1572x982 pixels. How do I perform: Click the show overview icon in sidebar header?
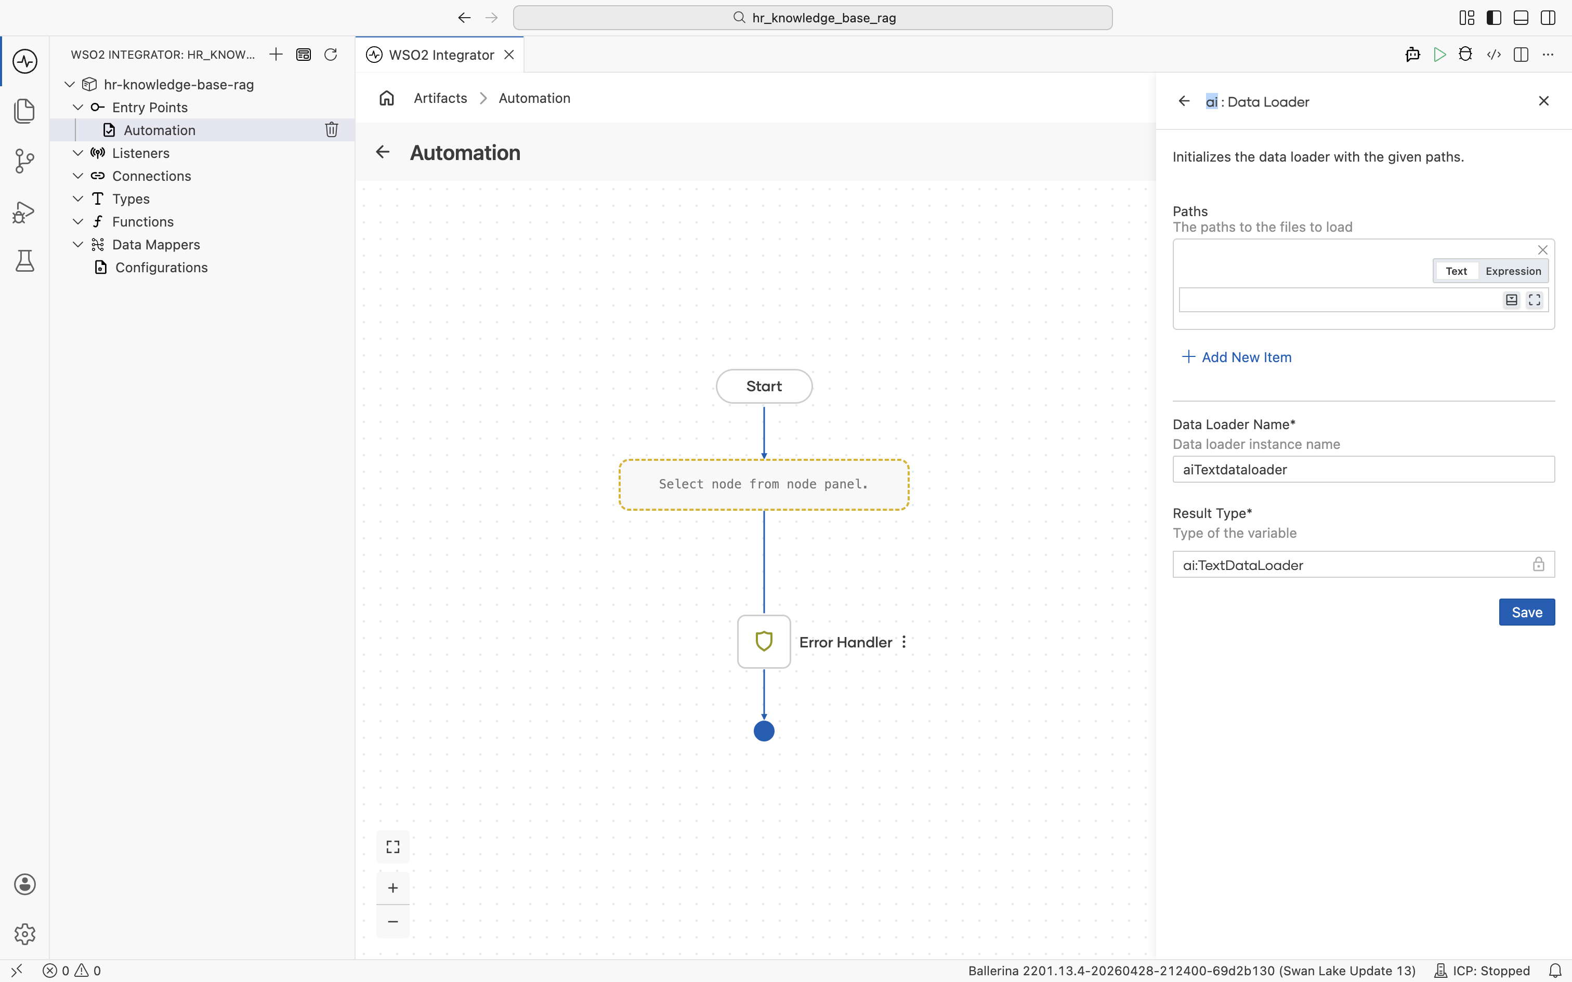pyautogui.click(x=304, y=55)
